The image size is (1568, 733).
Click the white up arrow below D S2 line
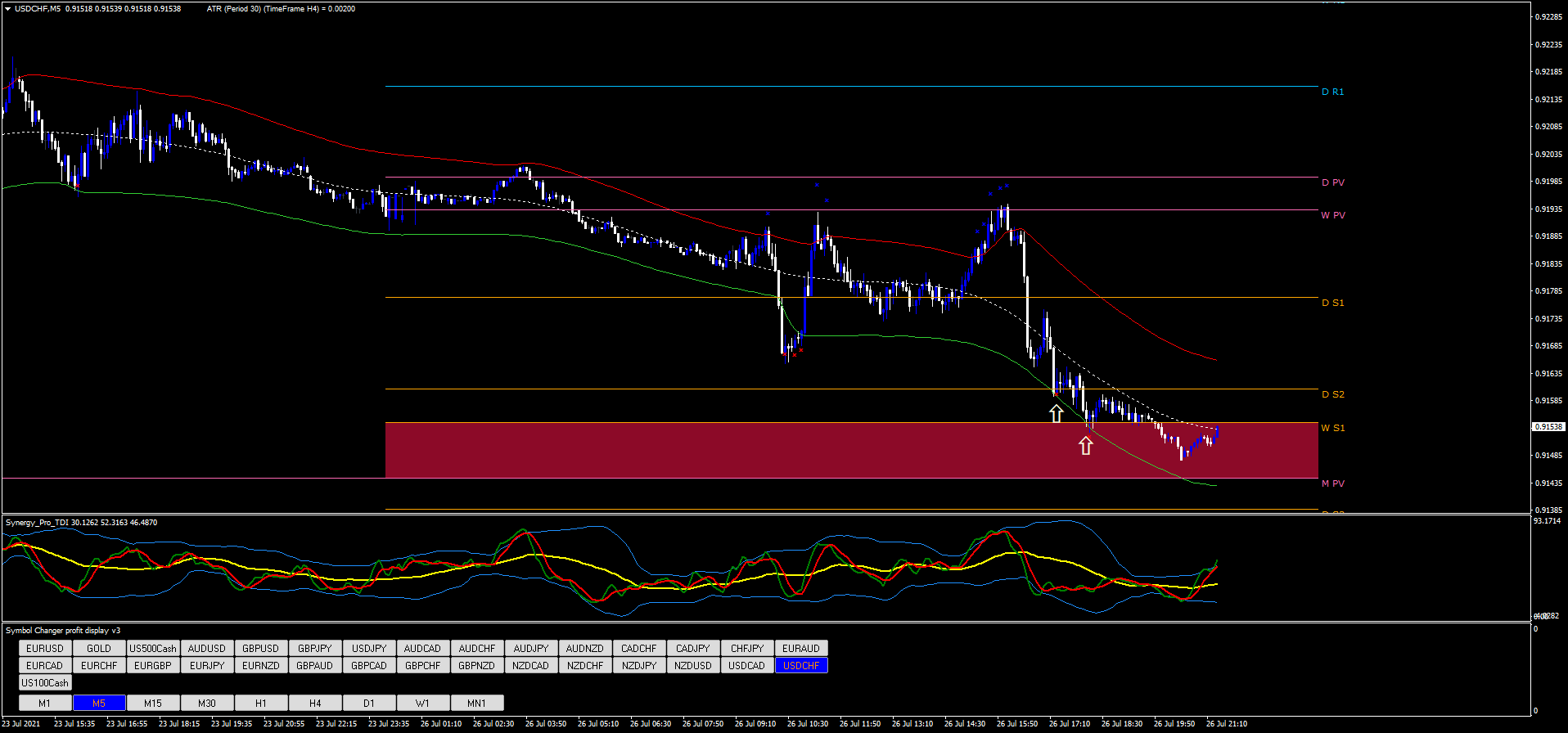click(x=1056, y=414)
